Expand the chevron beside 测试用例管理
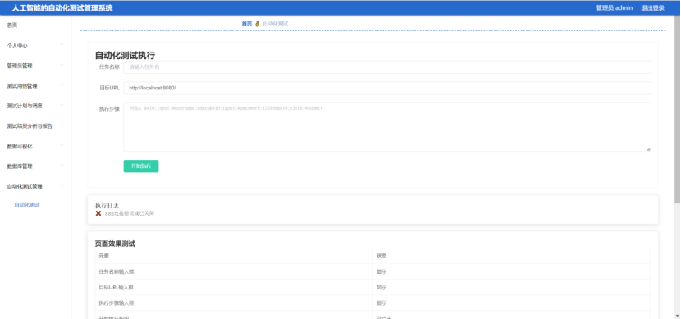This screenshot has width=681, height=319. (62, 85)
